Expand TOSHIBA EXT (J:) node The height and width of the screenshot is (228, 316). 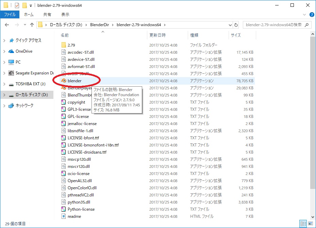click(x=4, y=84)
